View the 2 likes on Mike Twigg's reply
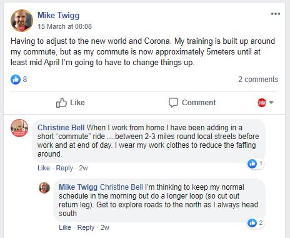 coord(255,223)
